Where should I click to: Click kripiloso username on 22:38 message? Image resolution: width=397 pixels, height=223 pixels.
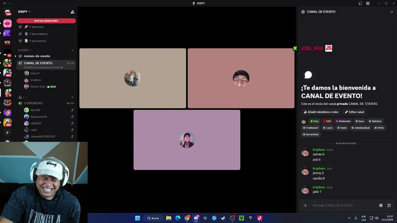point(319,150)
